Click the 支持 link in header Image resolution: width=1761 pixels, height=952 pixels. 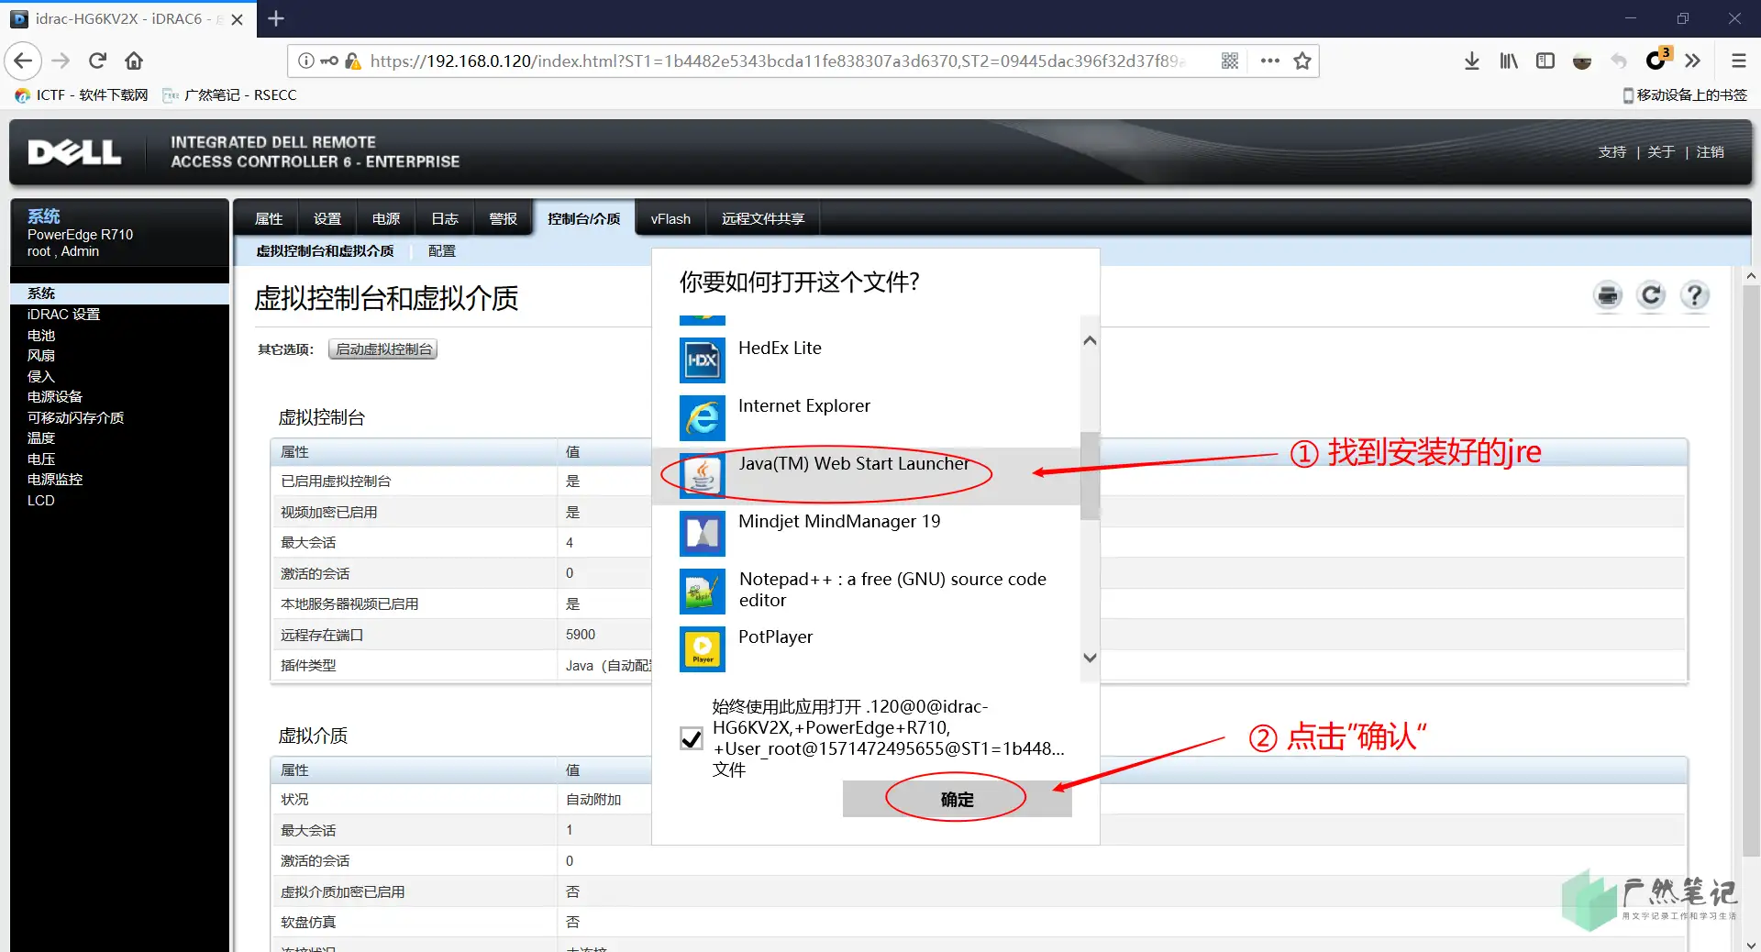(1612, 152)
